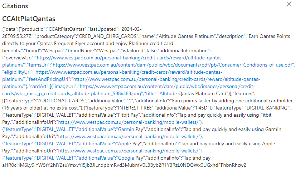Click the lastUpdated "2024-02-" date text
Image resolution: width=295 pixels, height=175 pixels.
[131, 29]
